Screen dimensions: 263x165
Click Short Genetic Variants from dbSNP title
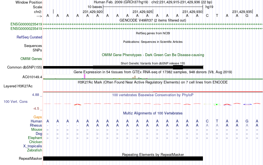pyautogui.click(x=153, y=63)
